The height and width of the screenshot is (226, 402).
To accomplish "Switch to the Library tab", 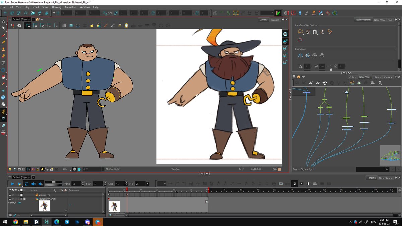I will point(377,77).
